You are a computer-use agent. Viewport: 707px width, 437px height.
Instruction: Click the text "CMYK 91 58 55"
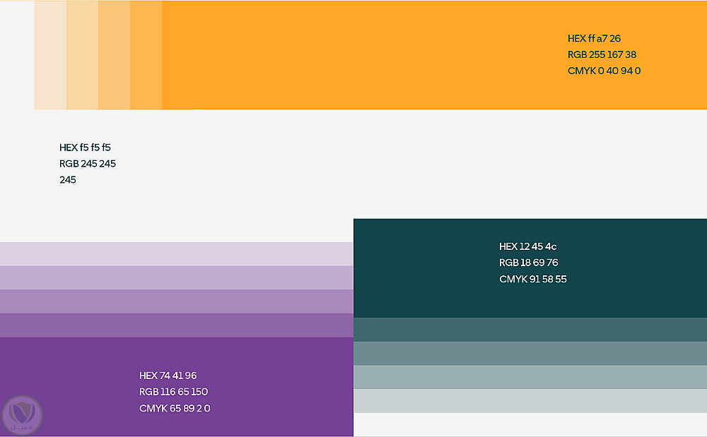533,279
